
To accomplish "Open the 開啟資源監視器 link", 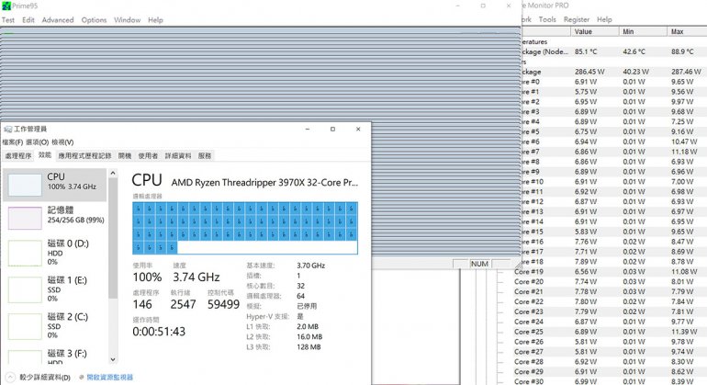I will [109, 377].
